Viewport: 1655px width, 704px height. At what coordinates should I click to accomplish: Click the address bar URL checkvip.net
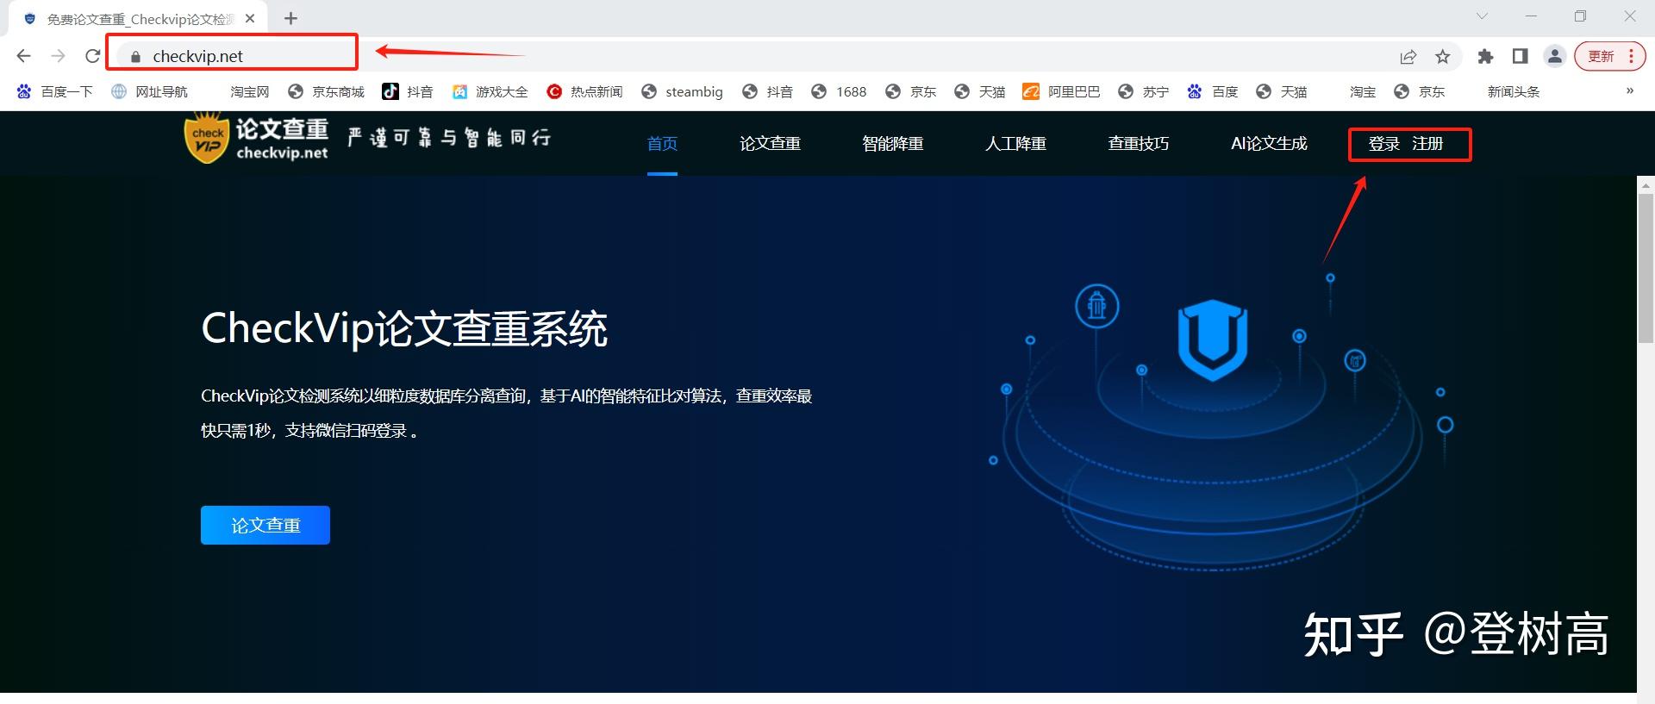click(197, 56)
